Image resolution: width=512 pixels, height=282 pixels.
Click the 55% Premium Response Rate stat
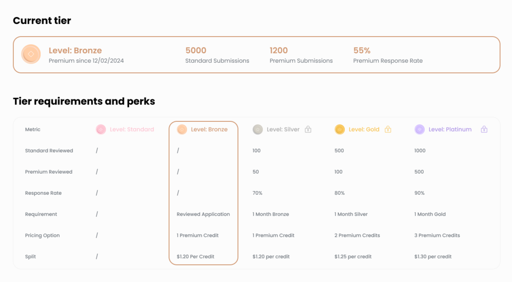362,51
